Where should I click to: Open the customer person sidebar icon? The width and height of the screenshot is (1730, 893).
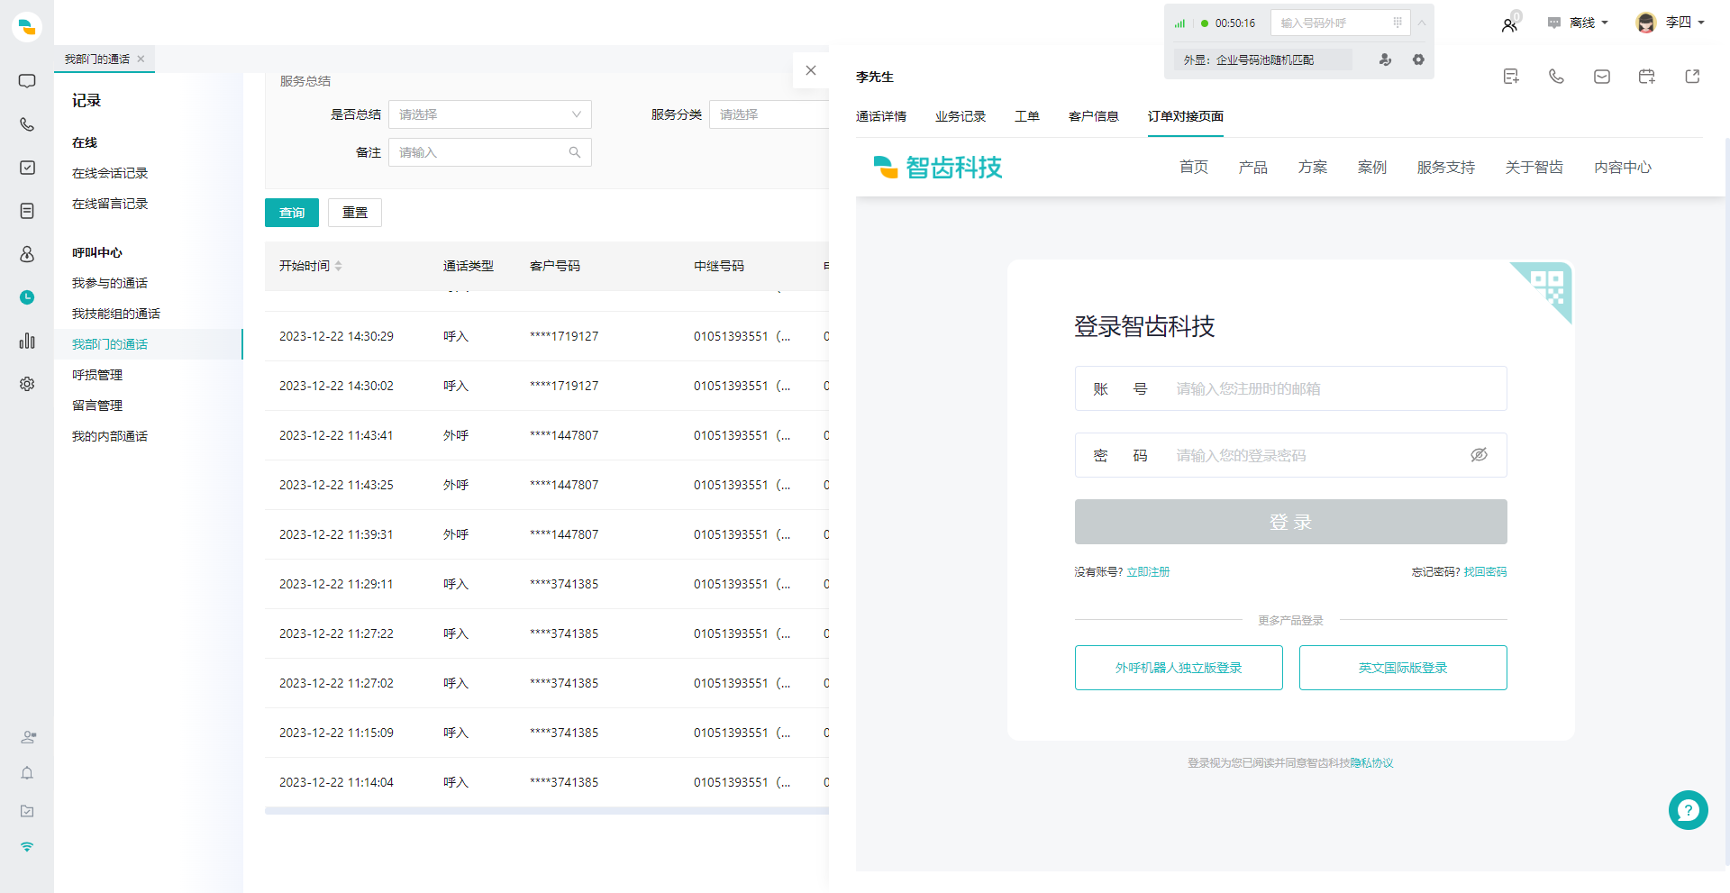(x=27, y=254)
